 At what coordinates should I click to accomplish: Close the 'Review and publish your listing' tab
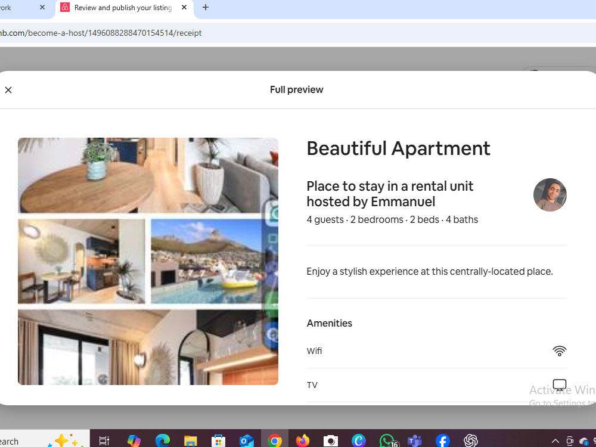184,7
